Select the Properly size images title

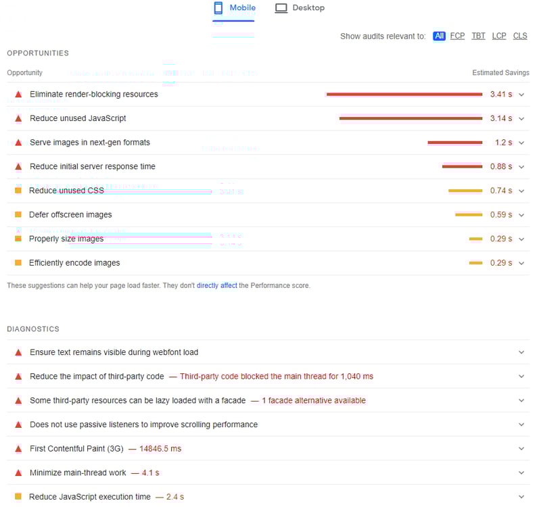coord(66,239)
